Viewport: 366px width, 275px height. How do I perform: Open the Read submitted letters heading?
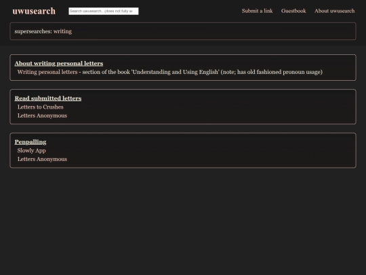[48, 98]
